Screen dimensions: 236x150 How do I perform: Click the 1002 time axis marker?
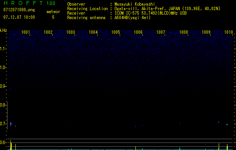(x=48, y=32)
